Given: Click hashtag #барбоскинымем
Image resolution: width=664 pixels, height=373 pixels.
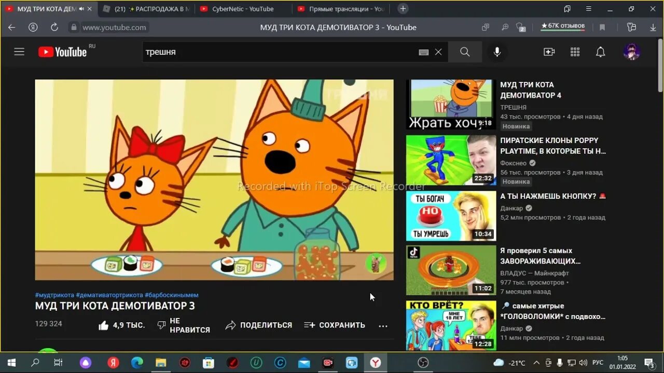Looking at the screenshot, I should tap(172, 295).
